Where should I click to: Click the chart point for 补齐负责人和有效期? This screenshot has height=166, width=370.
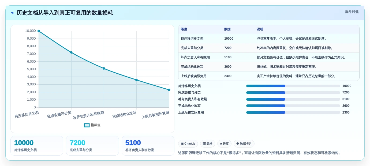pos(104,68)
